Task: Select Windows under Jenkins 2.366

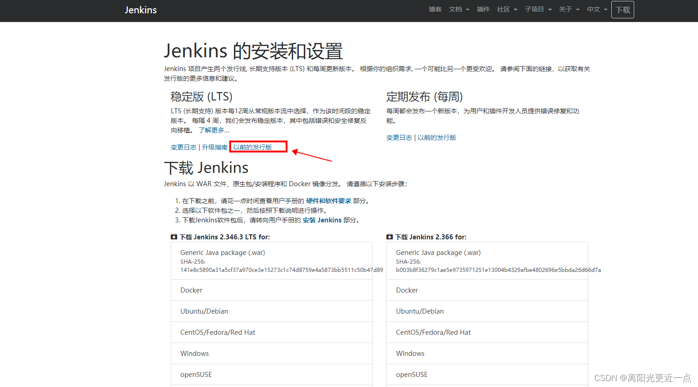Action: [x=487, y=354]
